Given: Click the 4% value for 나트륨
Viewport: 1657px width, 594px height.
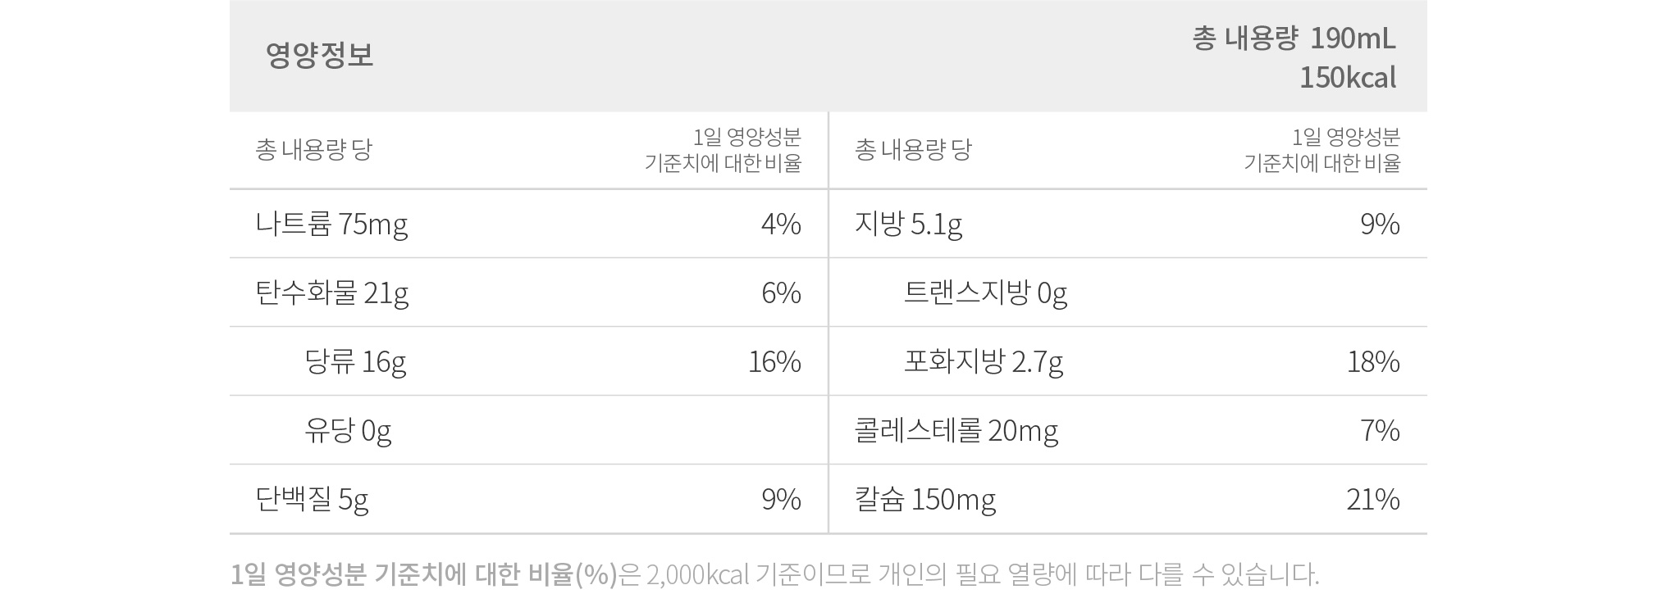Looking at the screenshot, I should click(x=781, y=224).
